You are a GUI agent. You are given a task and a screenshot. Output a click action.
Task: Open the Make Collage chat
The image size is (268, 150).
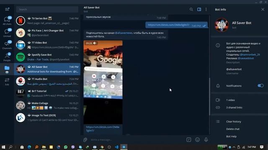pos(47,105)
